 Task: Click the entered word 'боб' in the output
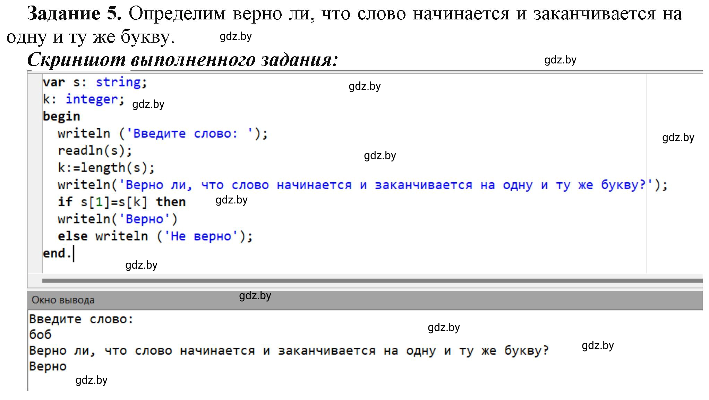[x=40, y=334]
